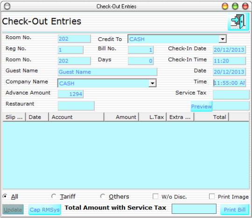Select the All radio button
The height and width of the screenshot is (218, 252).
pyautogui.click(x=5, y=196)
